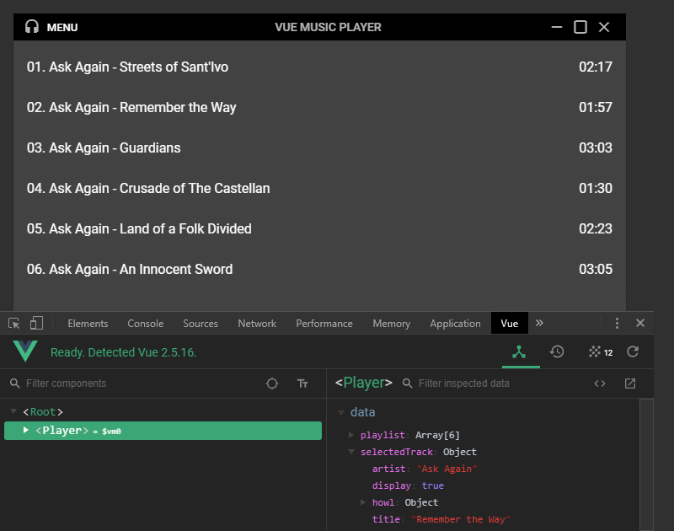Click the 01:57 duration of track 02
Screen dimensions: 674x531
point(596,108)
